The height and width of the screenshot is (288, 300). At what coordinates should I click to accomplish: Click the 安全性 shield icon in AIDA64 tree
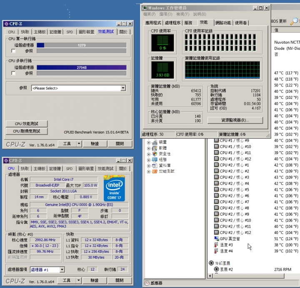point(155,154)
